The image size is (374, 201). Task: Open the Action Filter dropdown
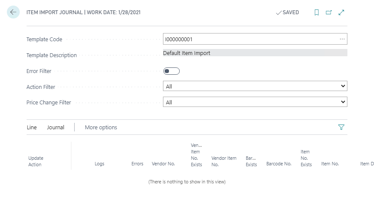[x=255, y=86]
